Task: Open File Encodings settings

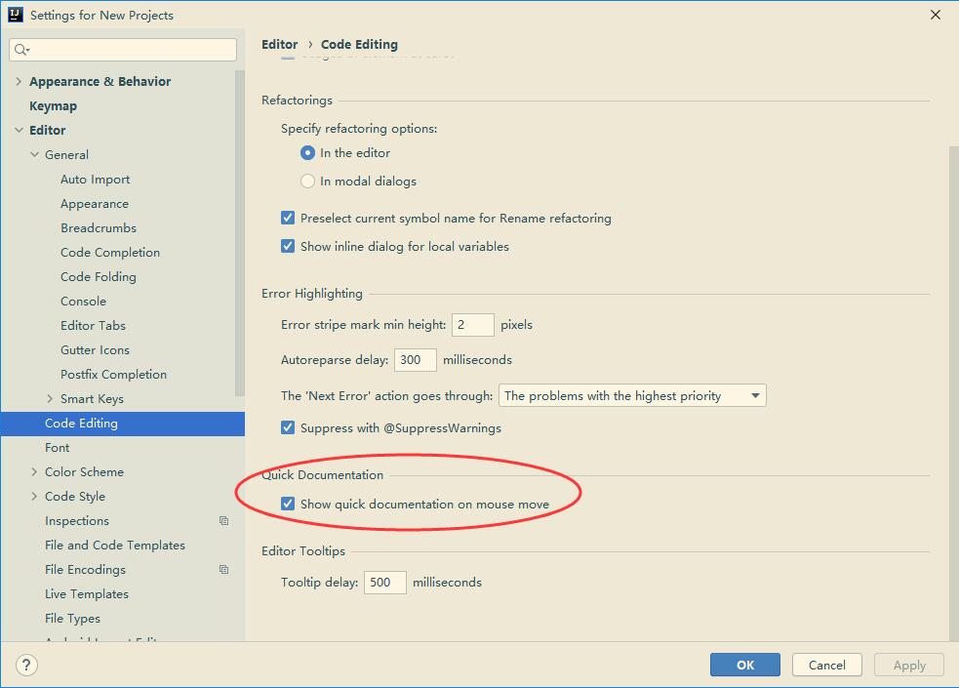Action: (x=85, y=569)
